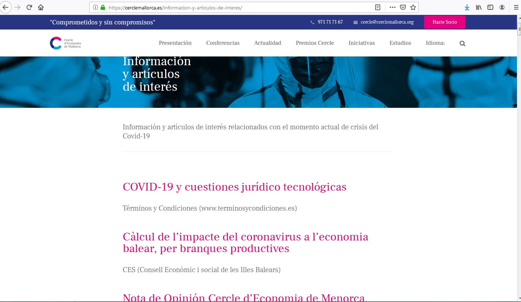
Task: Open the Idioma language selector
Action: [435, 43]
